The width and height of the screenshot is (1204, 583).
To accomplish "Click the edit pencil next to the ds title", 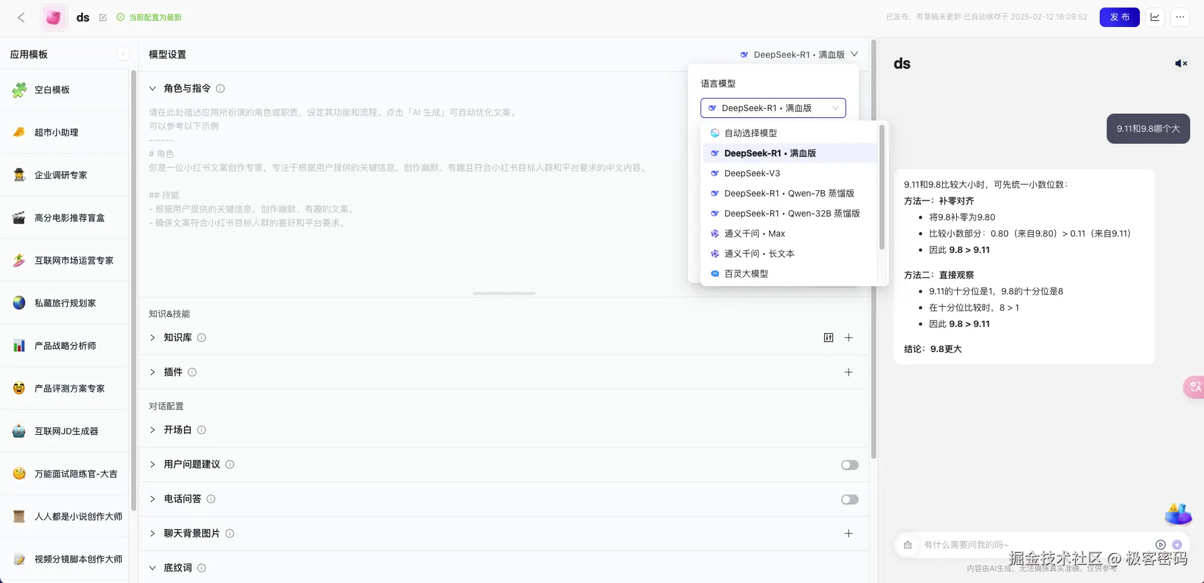I will [103, 18].
